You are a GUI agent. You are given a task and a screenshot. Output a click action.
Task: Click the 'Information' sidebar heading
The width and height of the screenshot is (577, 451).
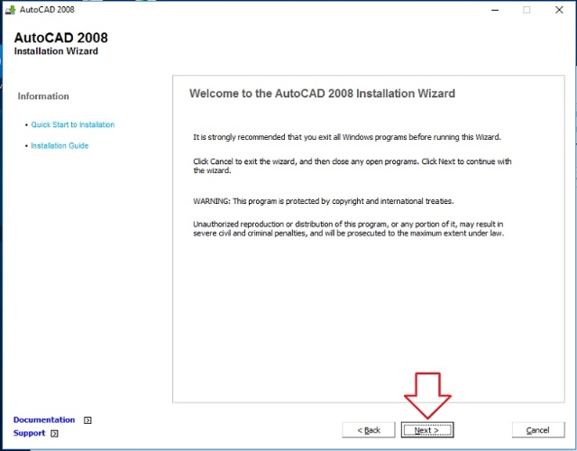43,97
